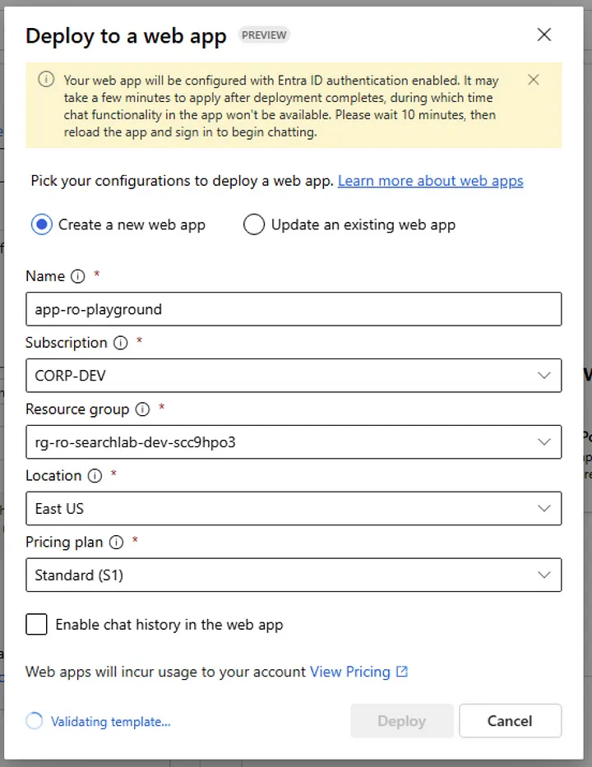
Task: Dismiss the Entra ID authentication notice
Action: [x=534, y=80]
